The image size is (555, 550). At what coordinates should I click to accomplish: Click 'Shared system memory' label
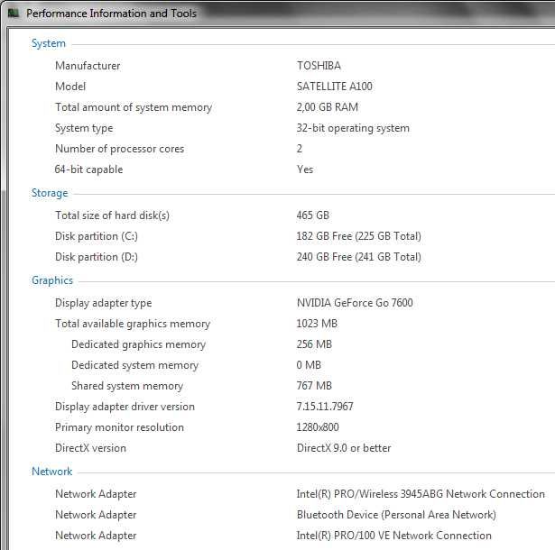tap(127, 386)
